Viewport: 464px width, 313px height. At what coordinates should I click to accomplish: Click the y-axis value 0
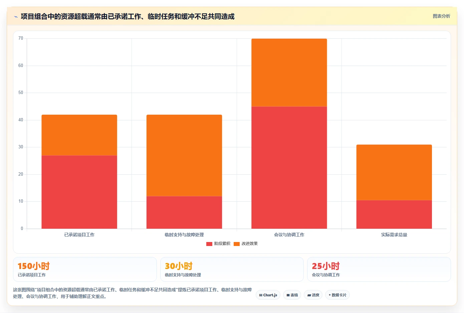tap(22, 229)
